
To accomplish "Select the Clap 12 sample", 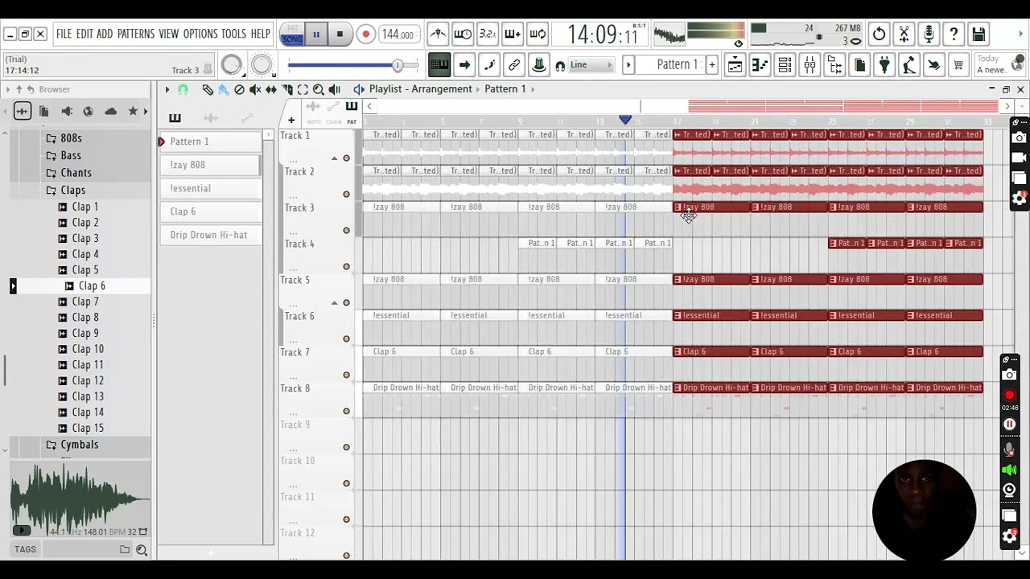I will [88, 380].
